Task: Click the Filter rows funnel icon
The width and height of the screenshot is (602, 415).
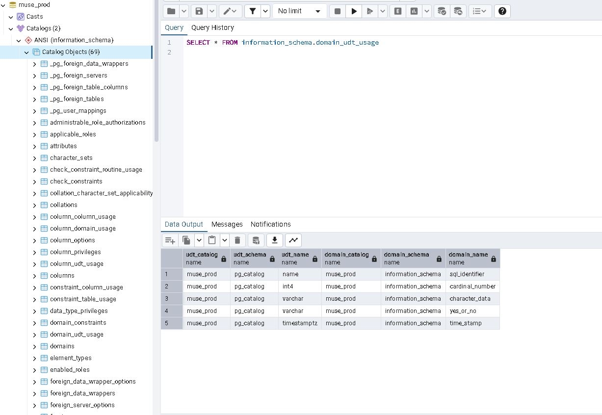Action: 252,11
